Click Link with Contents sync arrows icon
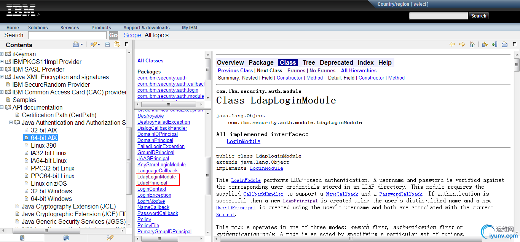The height and width of the screenshot is (242, 520). click(x=117, y=45)
